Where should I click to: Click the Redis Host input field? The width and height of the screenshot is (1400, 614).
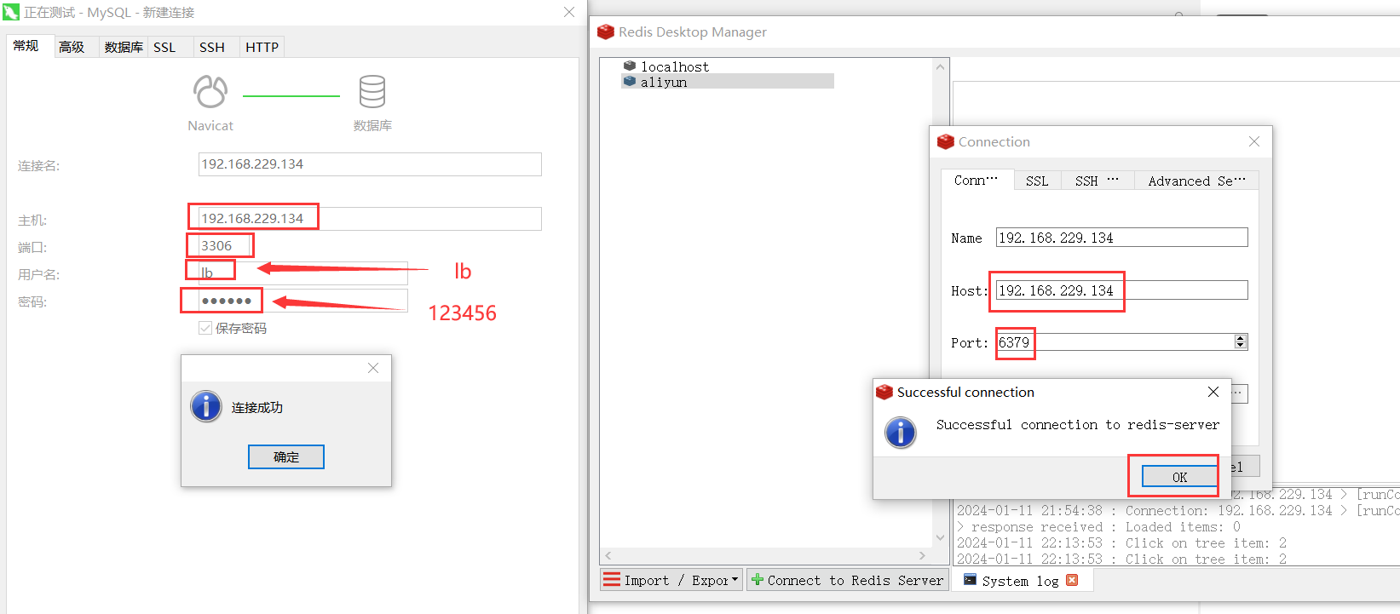[1121, 290]
